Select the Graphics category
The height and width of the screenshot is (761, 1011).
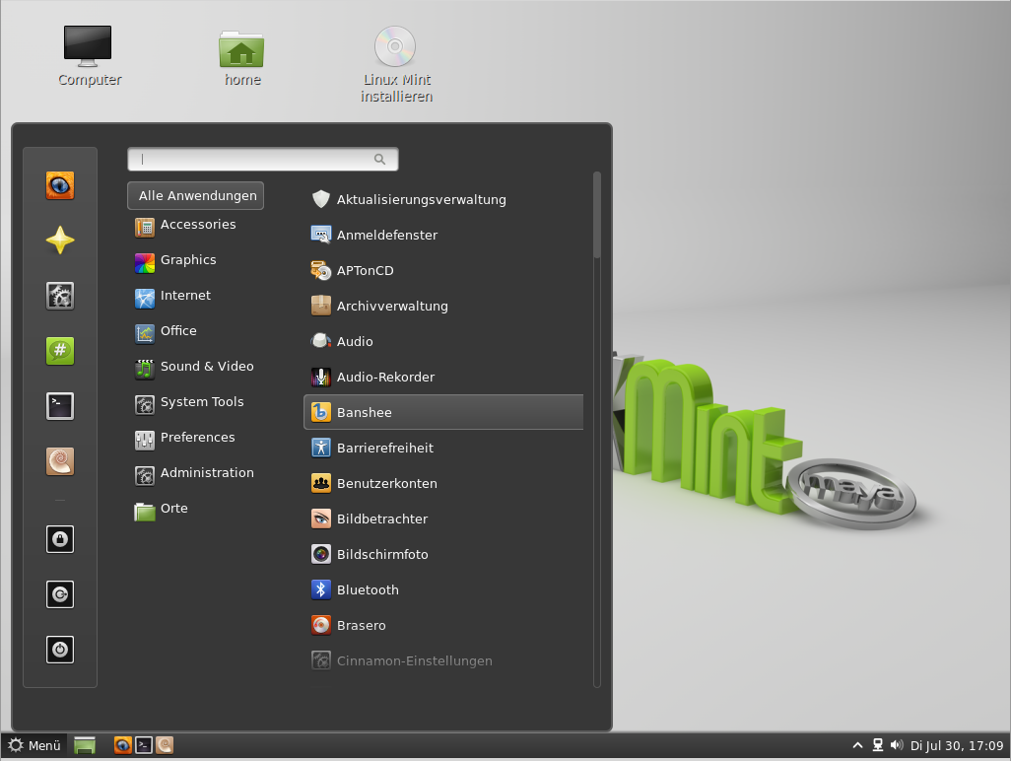click(188, 260)
